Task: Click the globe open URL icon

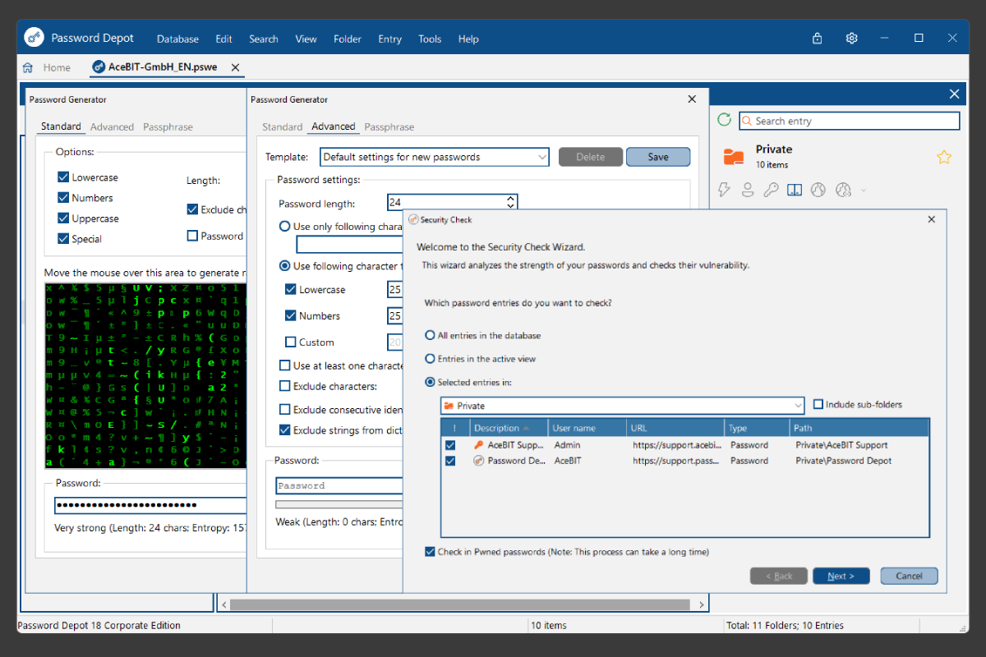Action: 818,190
